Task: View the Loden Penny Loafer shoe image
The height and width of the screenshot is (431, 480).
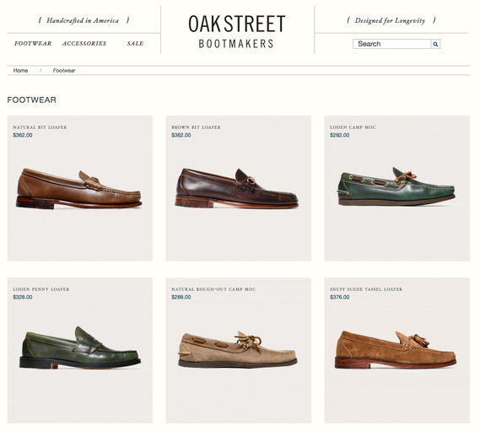Action: (x=80, y=347)
